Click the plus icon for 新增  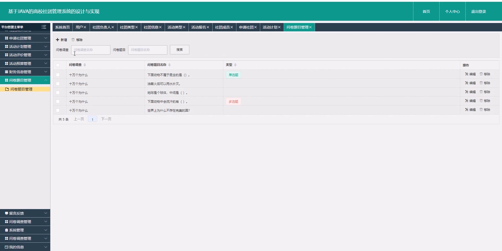(x=58, y=40)
